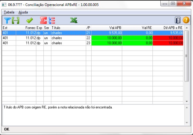Click the Título column header
Viewport: 193px width, 135px height.
(68, 28)
